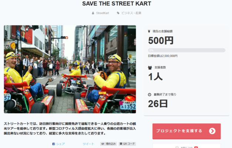The image size is (232, 148).
Task: Open the ビジネス・起業 category link
Action: click(x=131, y=13)
